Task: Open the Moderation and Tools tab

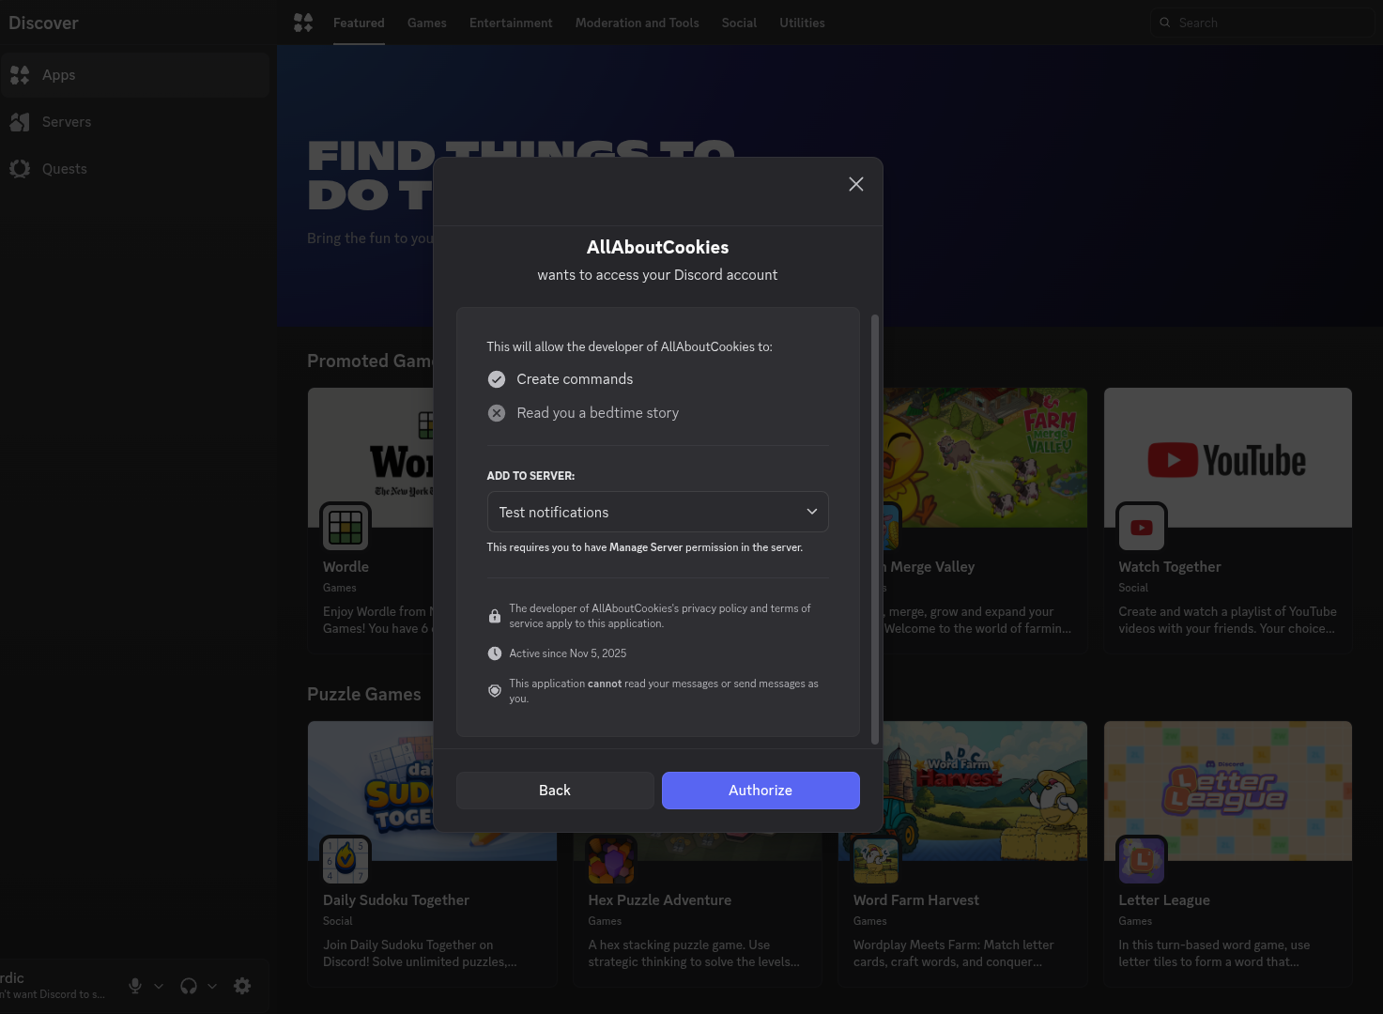Action: (637, 23)
